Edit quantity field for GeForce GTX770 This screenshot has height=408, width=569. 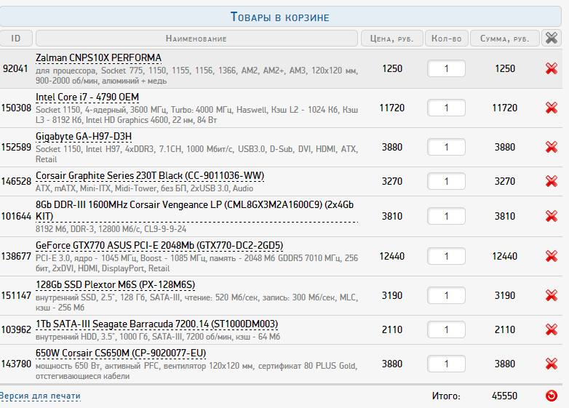tap(446, 256)
